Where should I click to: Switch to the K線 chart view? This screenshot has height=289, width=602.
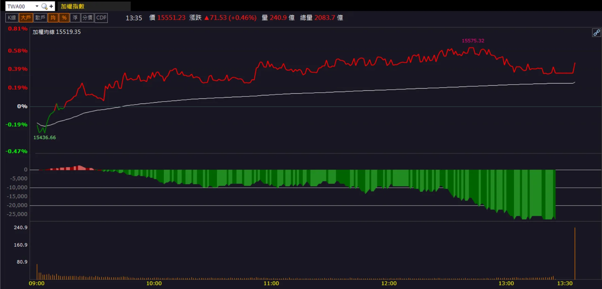coord(12,18)
